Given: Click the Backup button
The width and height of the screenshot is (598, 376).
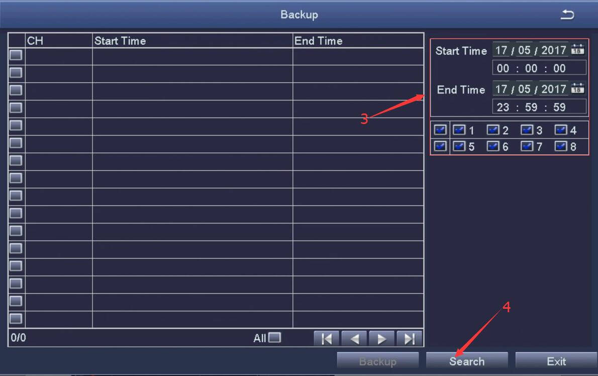Looking at the screenshot, I should pyautogui.click(x=377, y=360).
